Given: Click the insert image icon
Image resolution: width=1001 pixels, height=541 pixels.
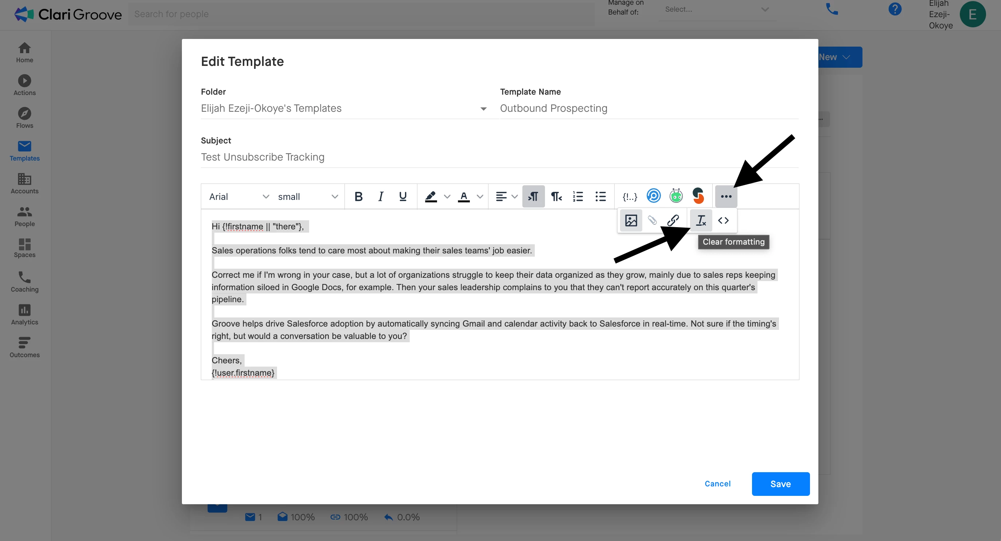Looking at the screenshot, I should 631,220.
